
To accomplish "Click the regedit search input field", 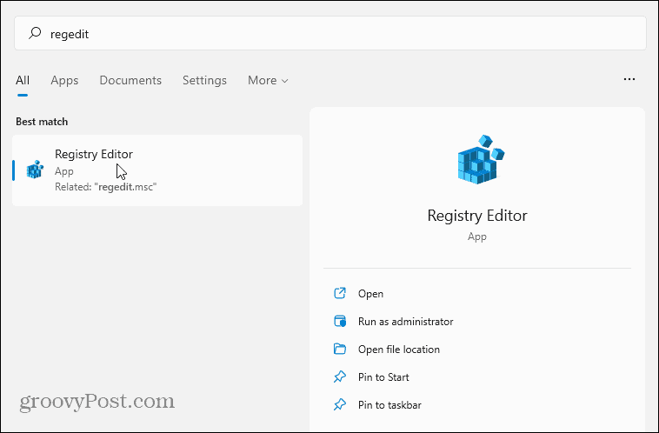I will (329, 33).
